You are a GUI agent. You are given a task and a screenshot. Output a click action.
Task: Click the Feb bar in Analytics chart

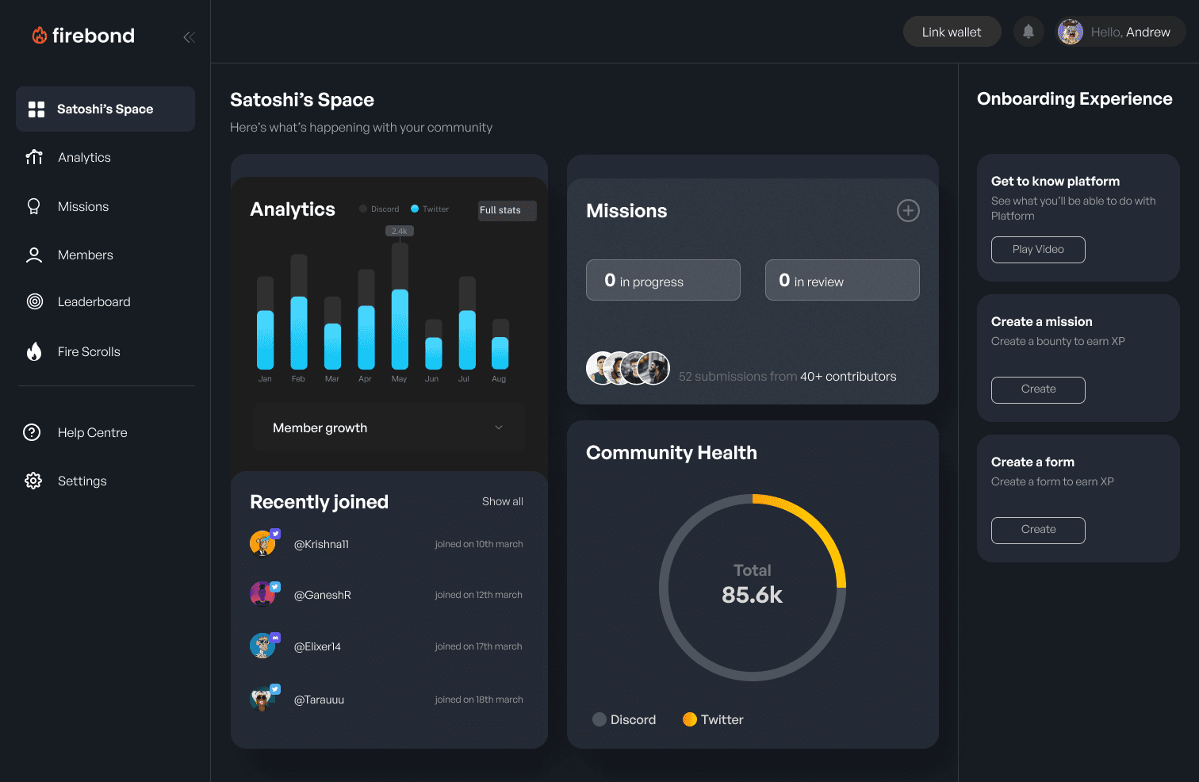pyautogui.click(x=299, y=312)
